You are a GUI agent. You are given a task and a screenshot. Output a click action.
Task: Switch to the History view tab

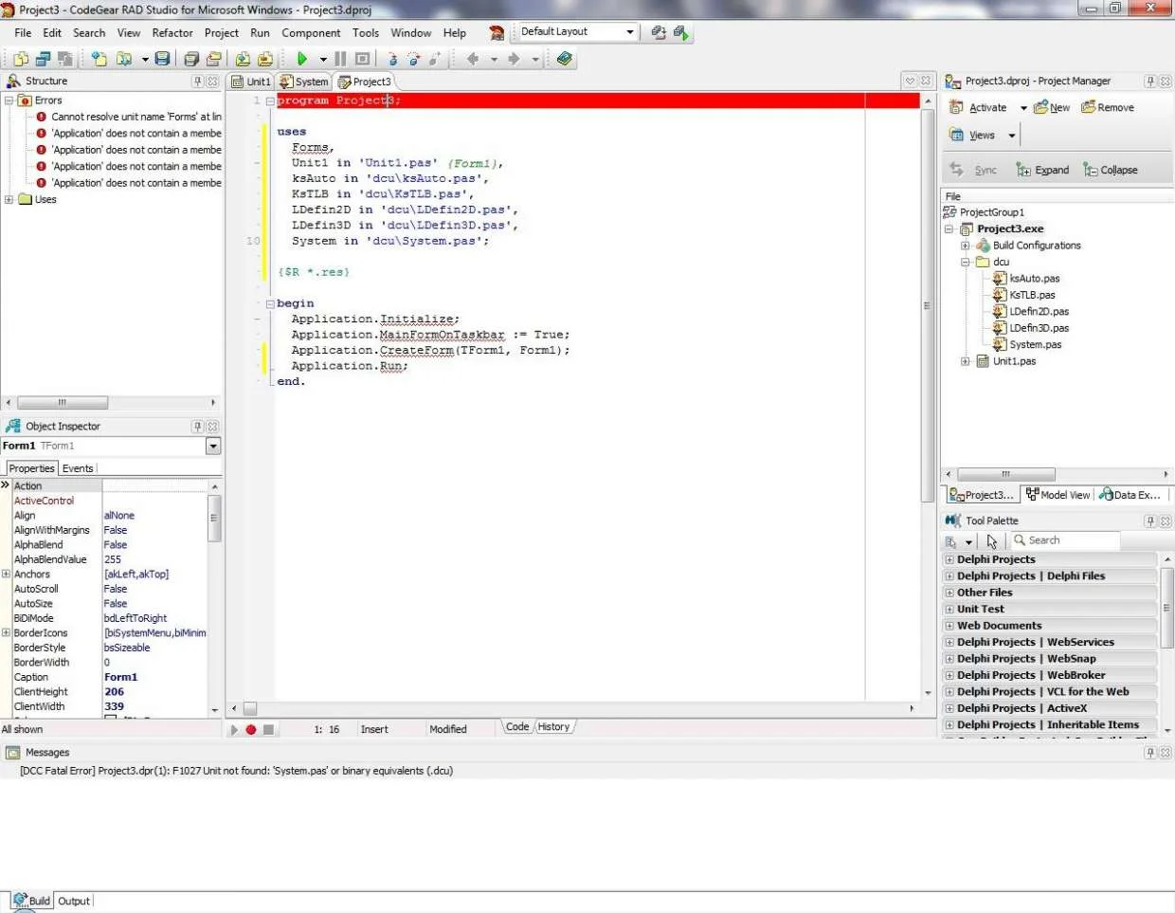553,727
